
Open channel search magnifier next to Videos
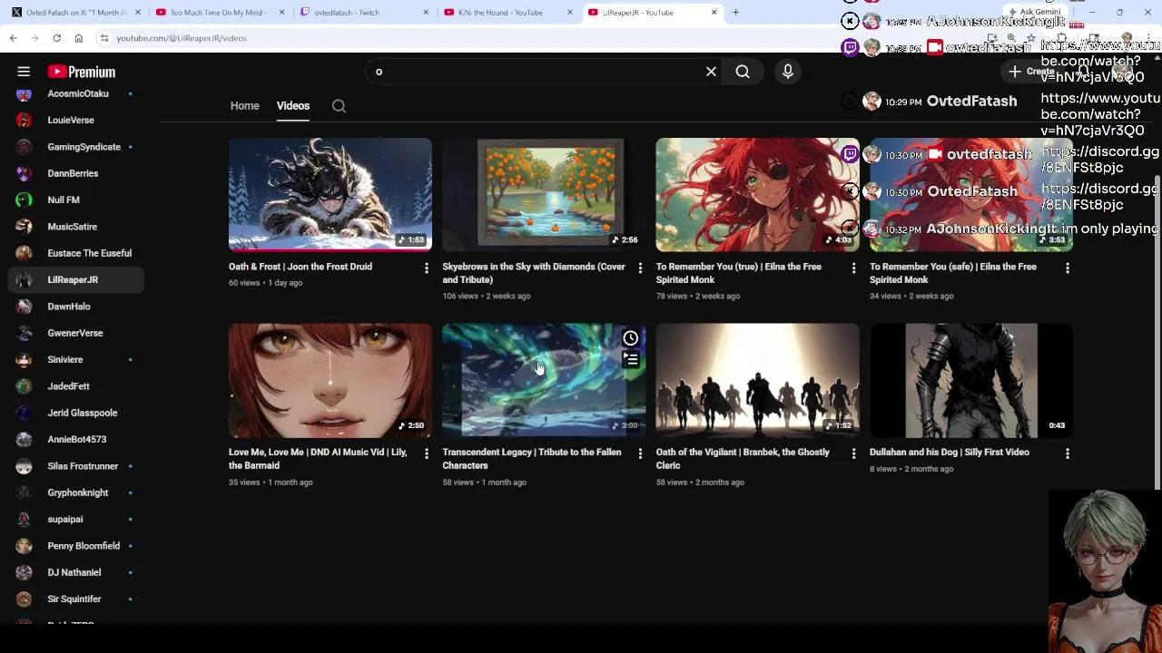339,106
